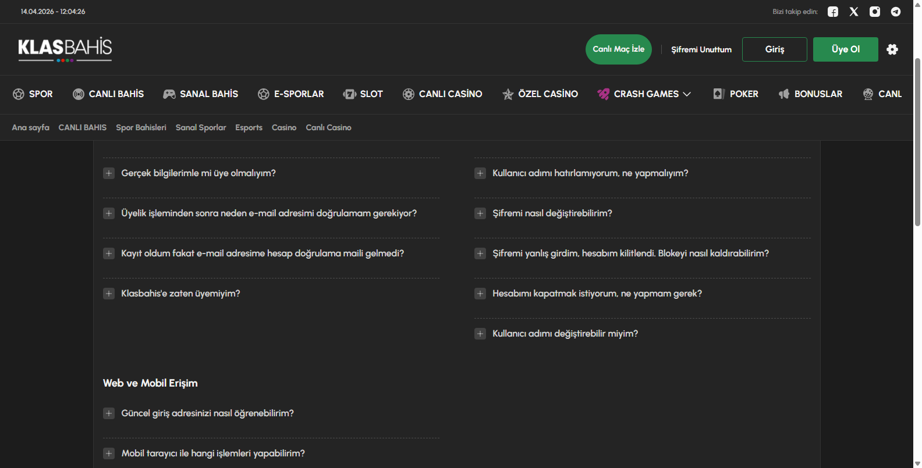The height and width of the screenshot is (468, 922).
Task: Click the Şifremi Unuttum link
Action: (x=701, y=49)
